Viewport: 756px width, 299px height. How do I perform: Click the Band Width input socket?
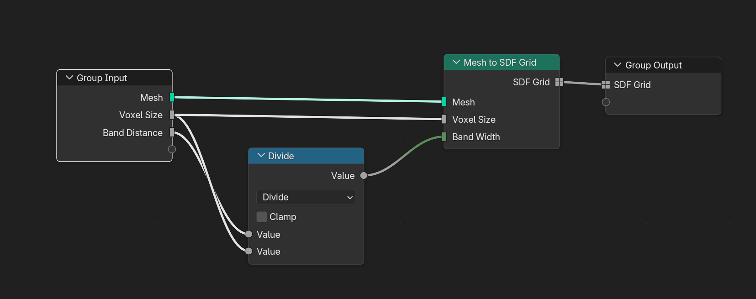pyautogui.click(x=444, y=137)
